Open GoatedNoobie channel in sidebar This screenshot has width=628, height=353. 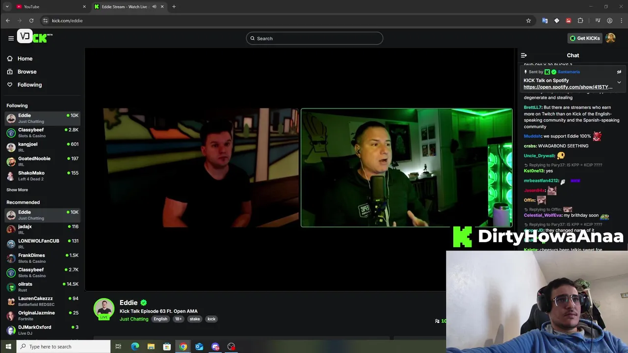[x=42, y=161]
